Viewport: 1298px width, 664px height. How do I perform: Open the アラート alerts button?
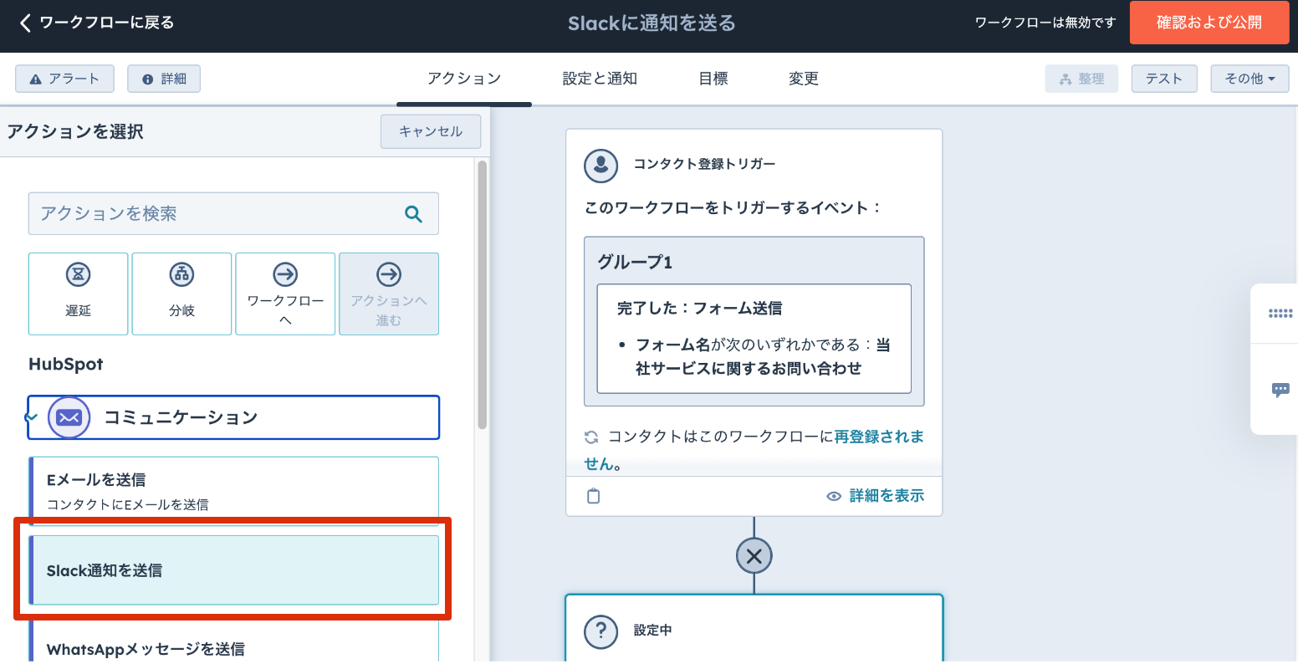coord(64,79)
